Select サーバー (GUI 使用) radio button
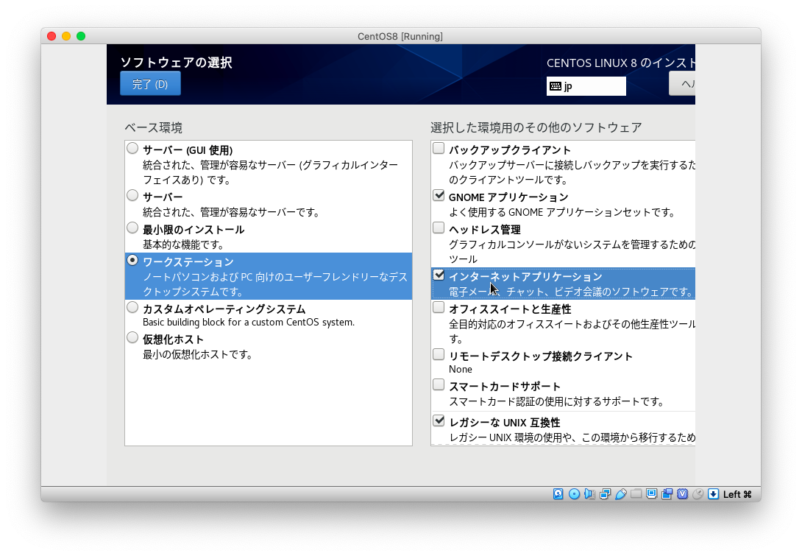802x556 pixels. [x=132, y=149]
